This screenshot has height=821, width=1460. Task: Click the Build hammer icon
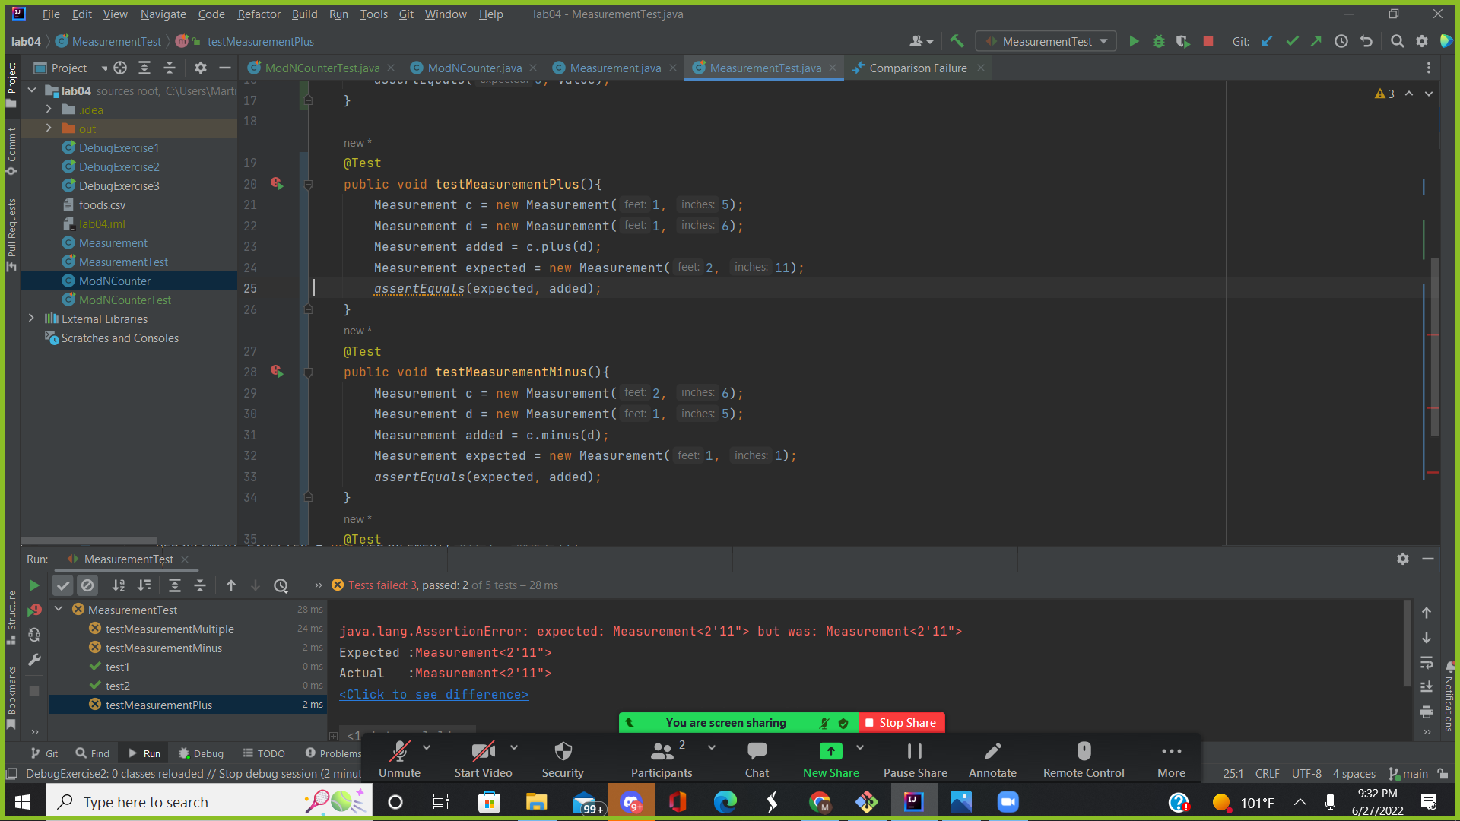(957, 42)
